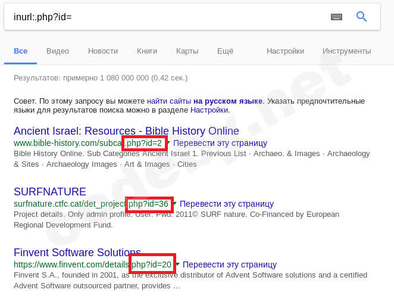Open the SURFNATURE search result
This screenshot has height=305, width=394.
50,192
